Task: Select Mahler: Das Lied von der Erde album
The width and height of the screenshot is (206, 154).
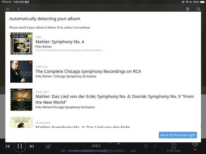Action: point(103,100)
